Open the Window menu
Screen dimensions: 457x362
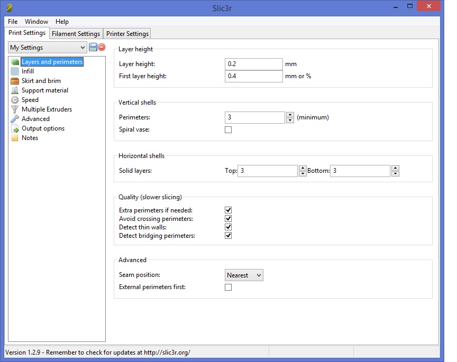point(36,22)
